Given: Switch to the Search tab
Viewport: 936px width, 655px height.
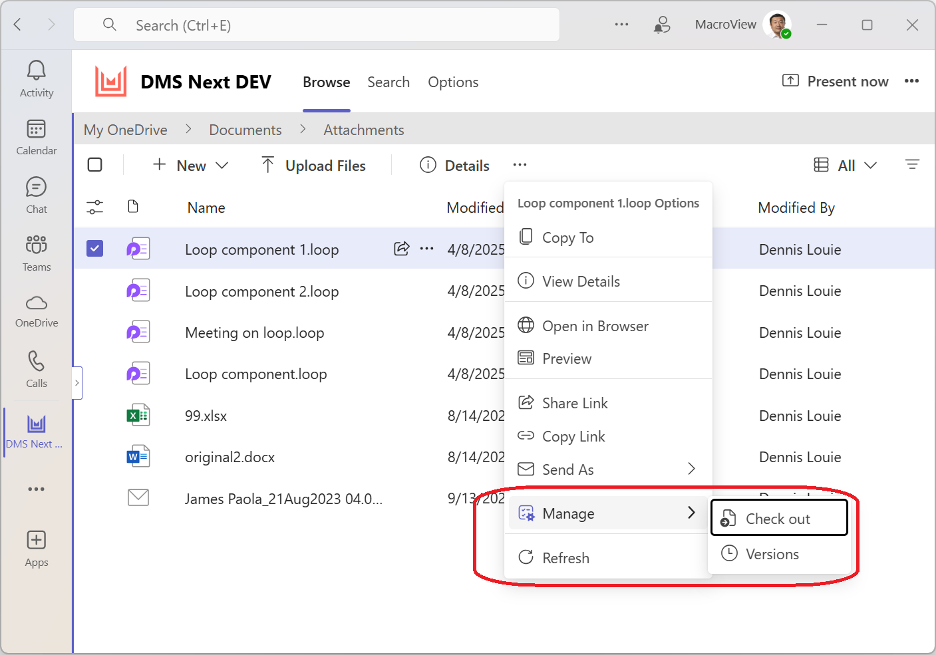Looking at the screenshot, I should tap(389, 82).
